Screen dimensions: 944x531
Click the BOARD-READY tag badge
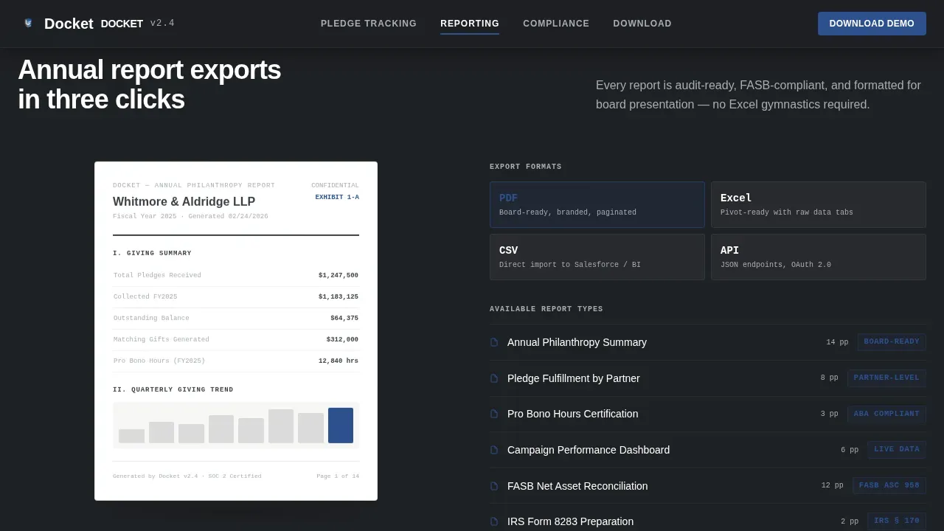click(x=892, y=342)
